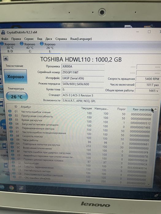Click the Raw-значения column header
The image size is (161, 214).
(142, 109)
